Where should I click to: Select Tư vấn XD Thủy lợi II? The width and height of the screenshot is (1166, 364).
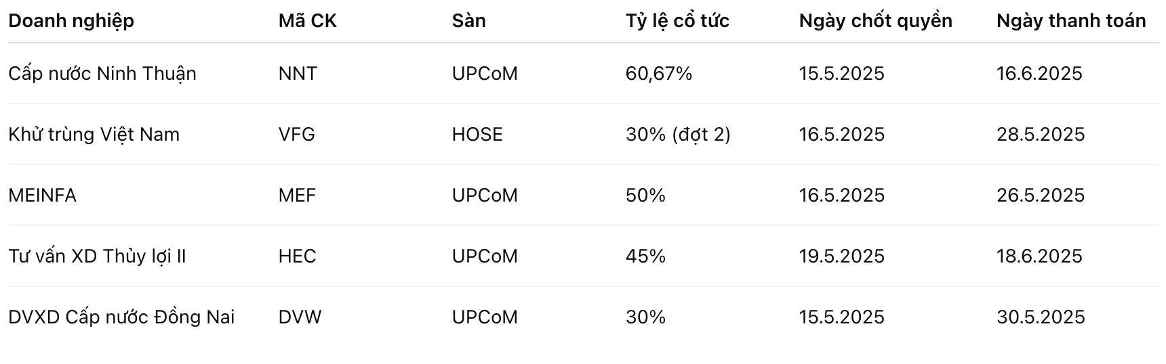click(x=97, y=256)
